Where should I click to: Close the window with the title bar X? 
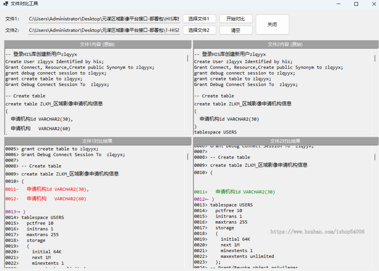pos(373,4)
